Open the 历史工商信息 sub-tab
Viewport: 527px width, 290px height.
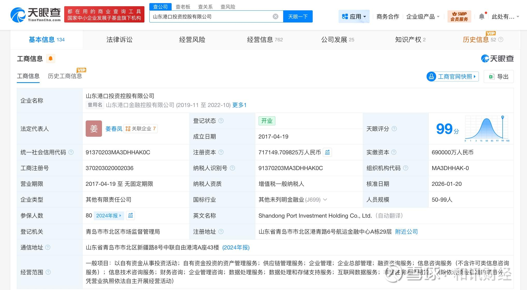click(65, 76)
